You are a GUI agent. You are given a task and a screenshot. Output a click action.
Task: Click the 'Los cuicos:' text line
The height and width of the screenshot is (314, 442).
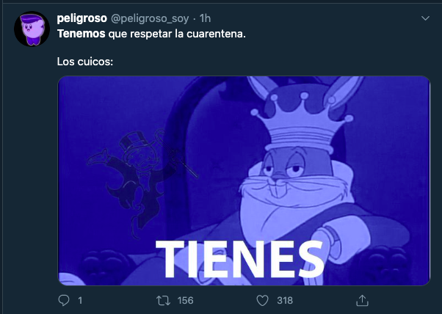pyautogui.click(x=85, y=62)
